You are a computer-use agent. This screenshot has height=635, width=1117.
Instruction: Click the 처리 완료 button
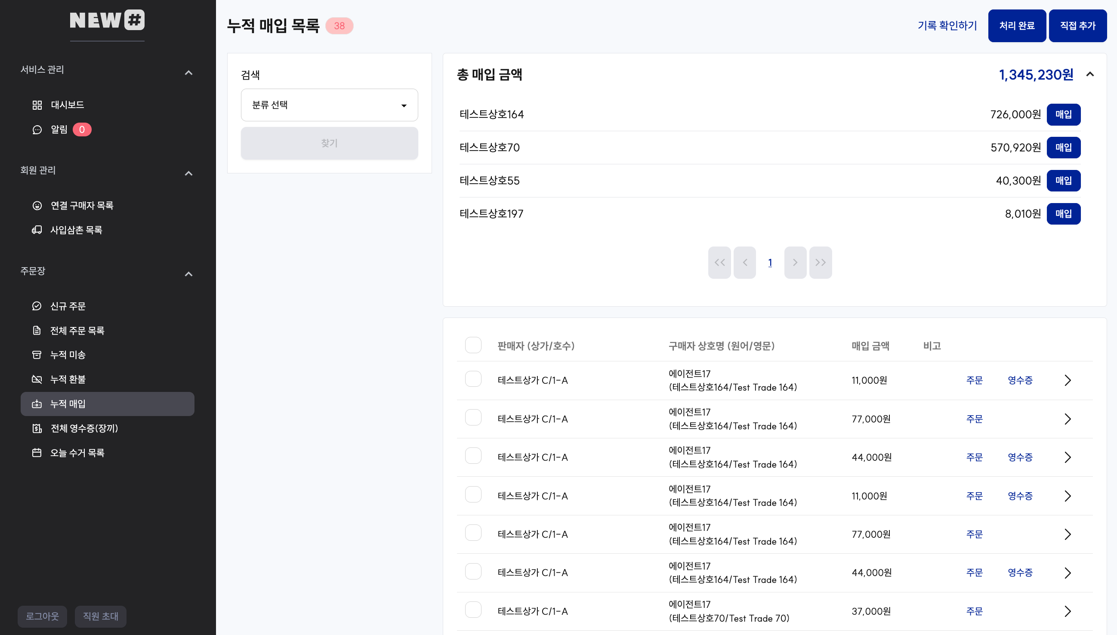click(x=1017, y=26)
